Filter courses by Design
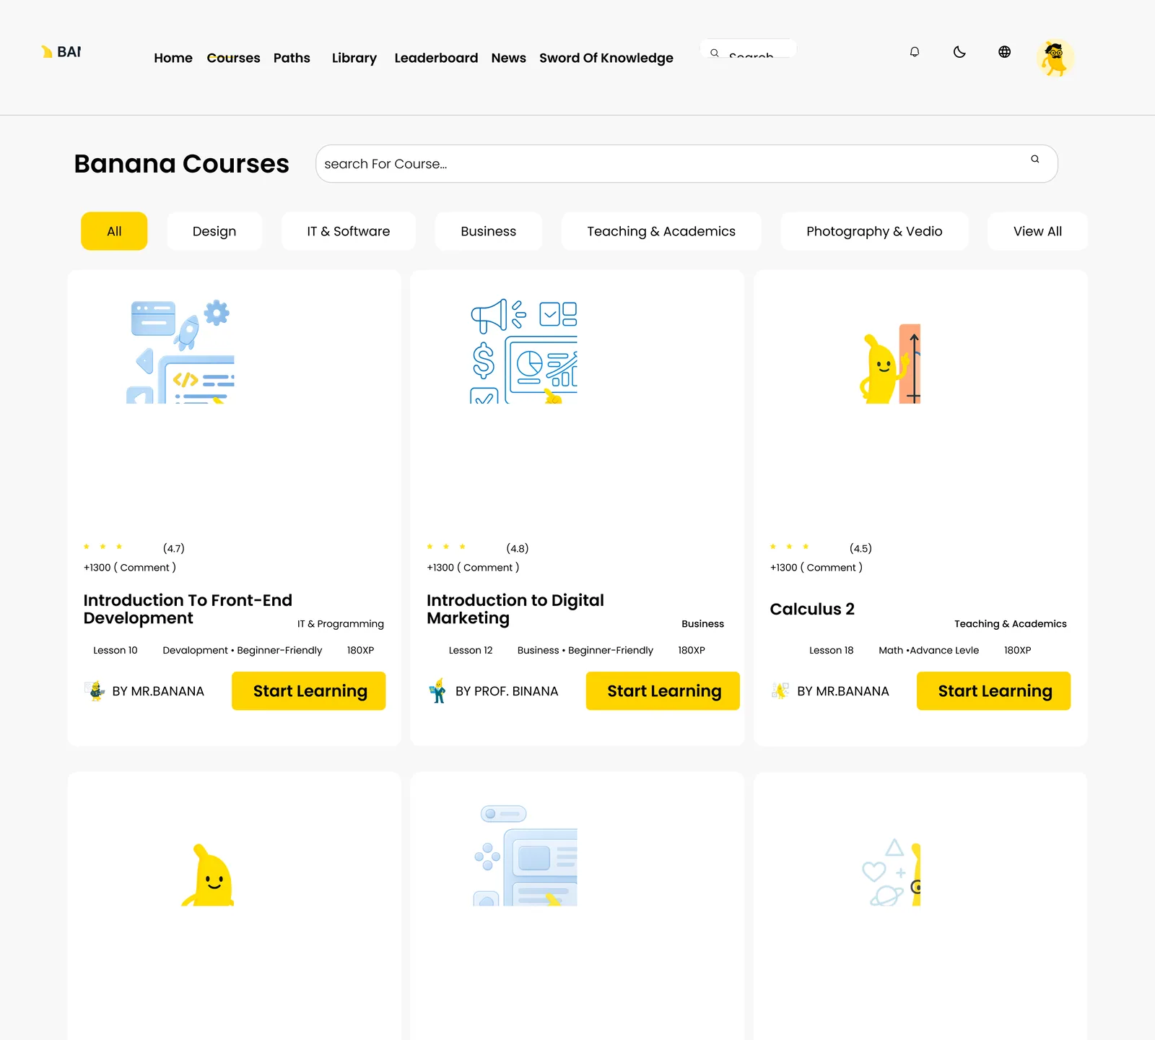 coord(214,231)
